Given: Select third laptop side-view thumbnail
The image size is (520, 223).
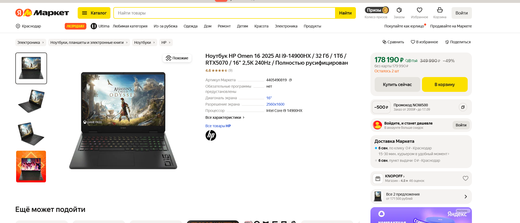Looking at the screenshot, I should coord(31,134).
